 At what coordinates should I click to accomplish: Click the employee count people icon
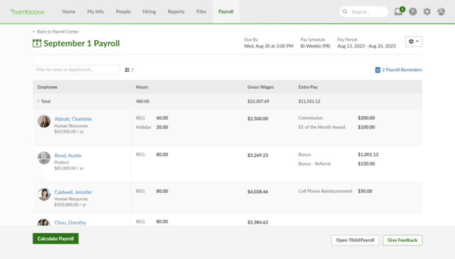[127, 70]
